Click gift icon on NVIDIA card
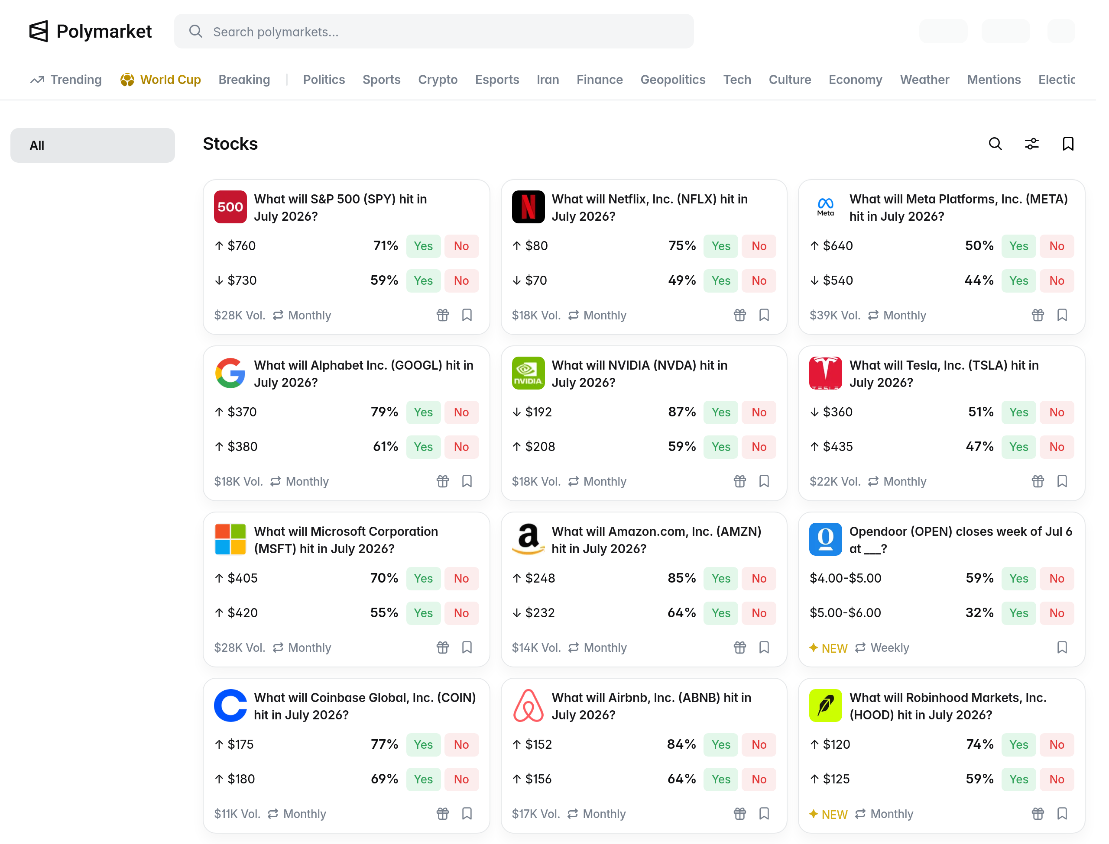 739,481
